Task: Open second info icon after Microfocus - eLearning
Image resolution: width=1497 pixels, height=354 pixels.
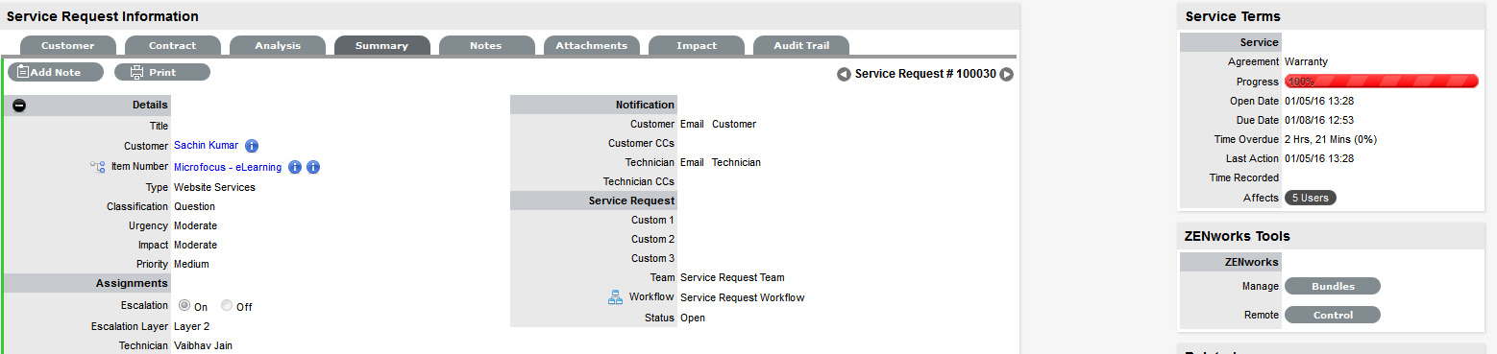Action: 313,167
